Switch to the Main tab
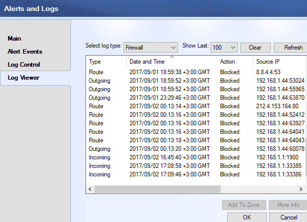This screenshot has height=222, width=307. pos(15,39)
